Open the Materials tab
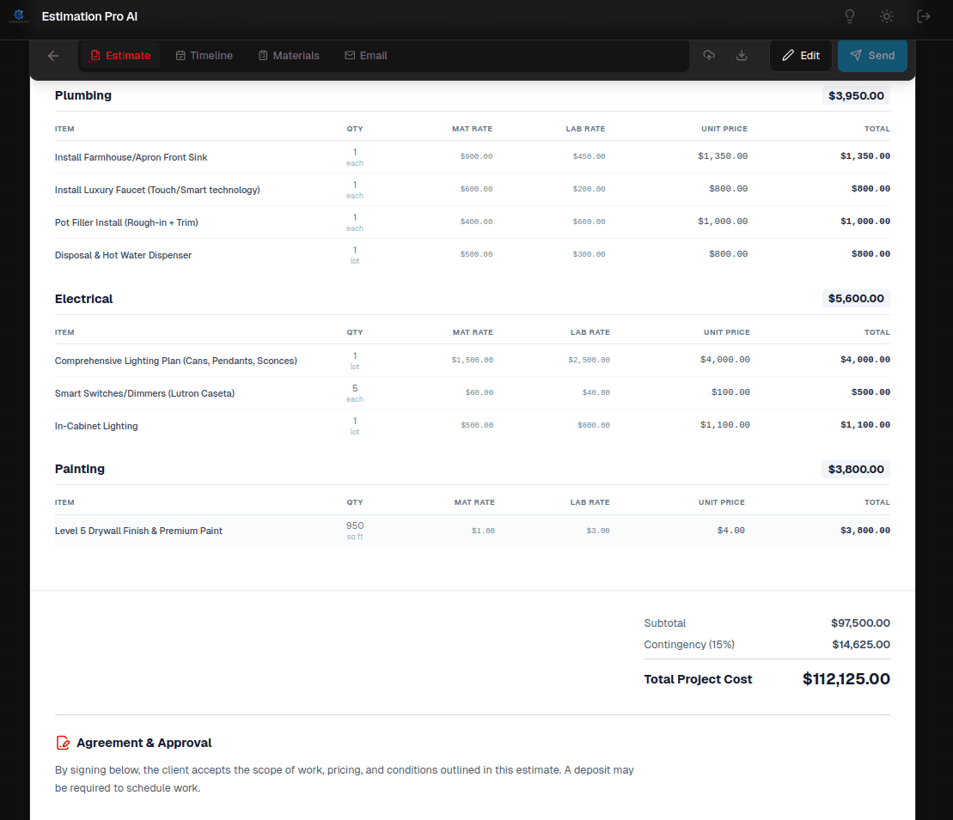The height and width of the screenshot is (820, 953). 289,55
